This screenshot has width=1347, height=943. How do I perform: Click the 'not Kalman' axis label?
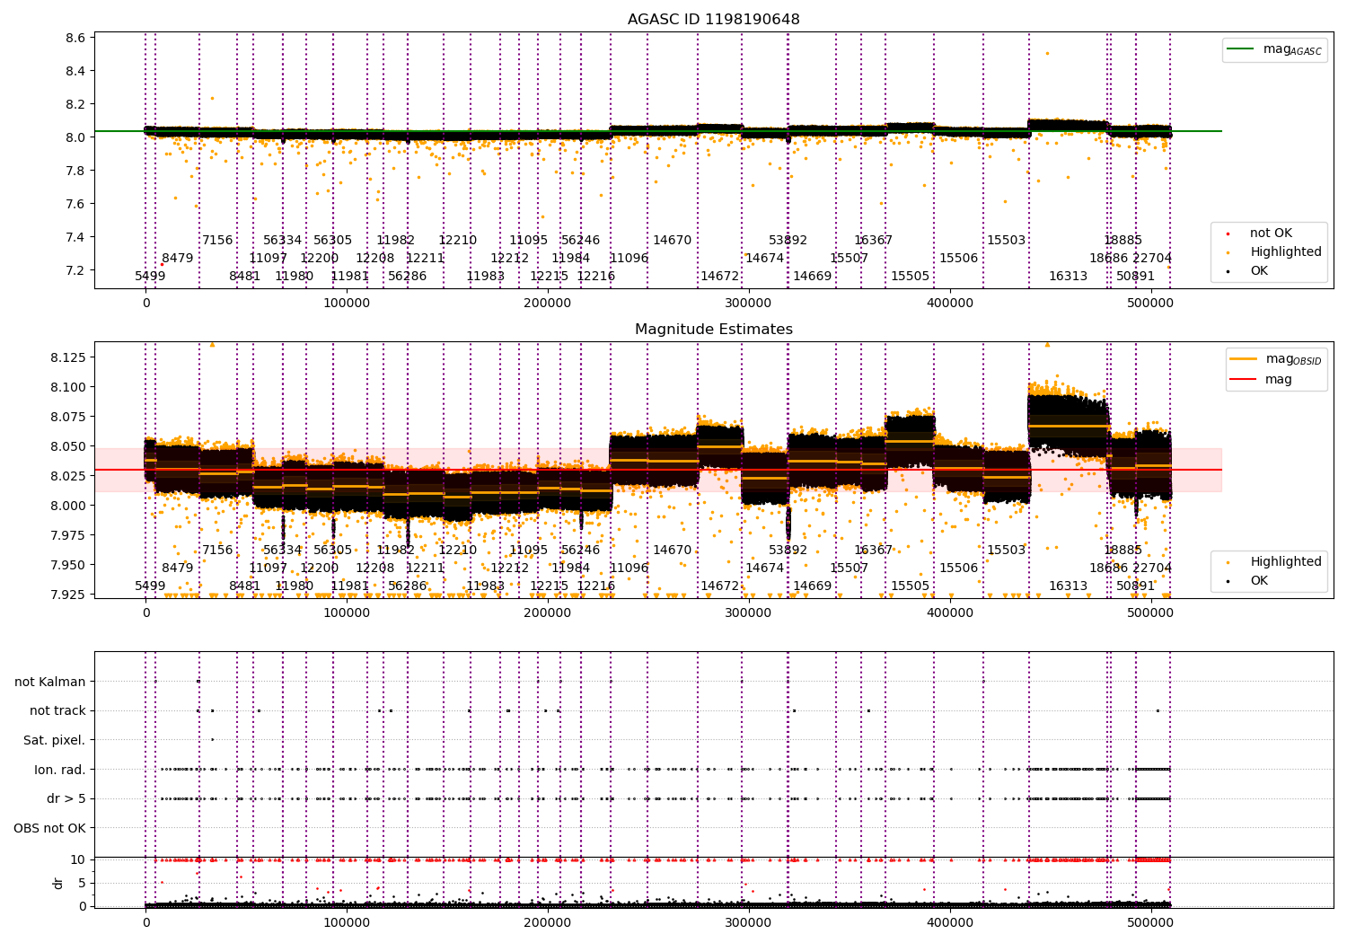click(x=50, y=682)
